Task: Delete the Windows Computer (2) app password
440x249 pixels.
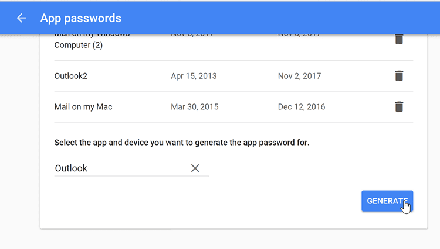Action: 399,39
